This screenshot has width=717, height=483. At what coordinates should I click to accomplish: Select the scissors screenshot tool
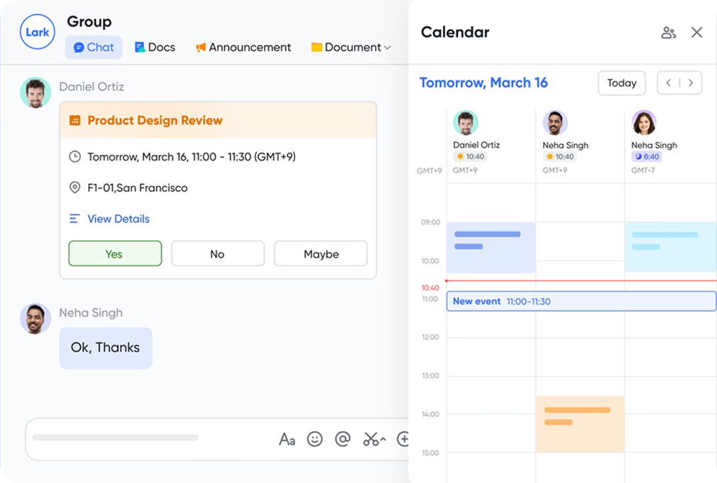point(371,439)
